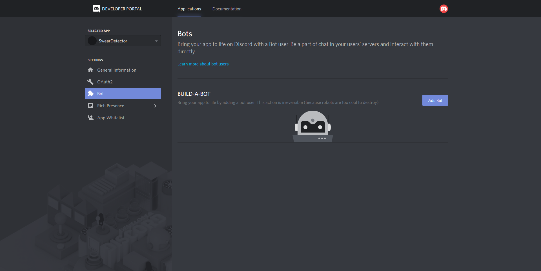Open the red Discord user avatar menu

(444, 9)
